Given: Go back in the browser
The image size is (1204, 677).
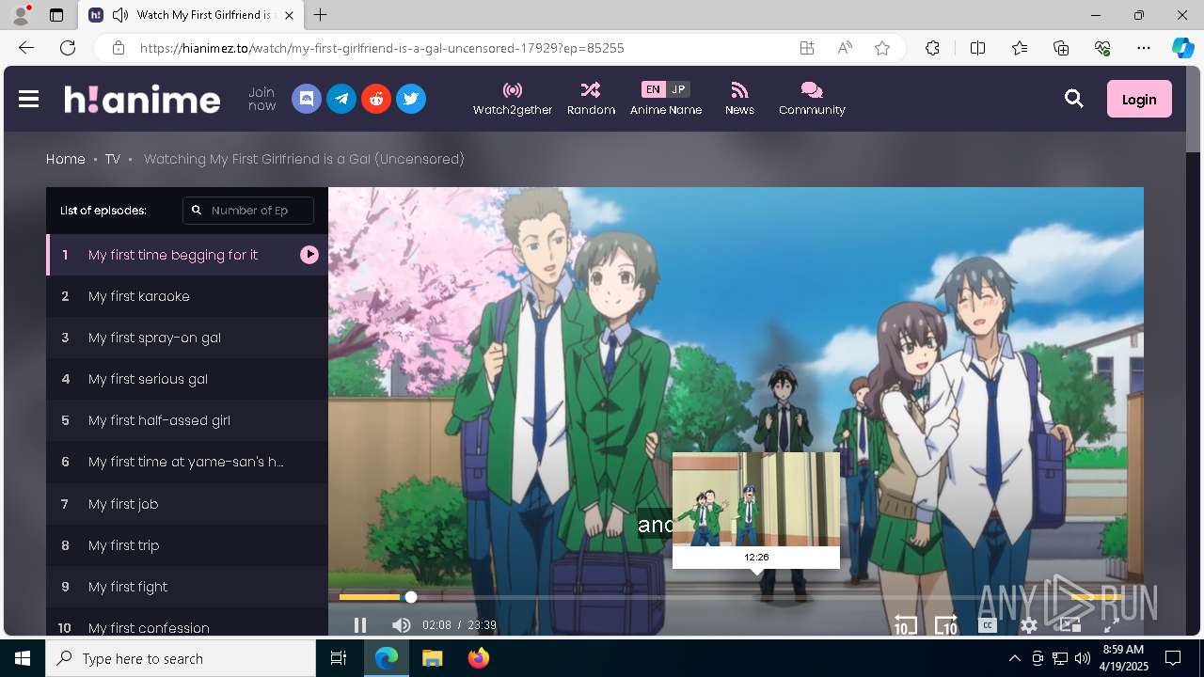Looking at the screenshot, I should click(26, 48).
